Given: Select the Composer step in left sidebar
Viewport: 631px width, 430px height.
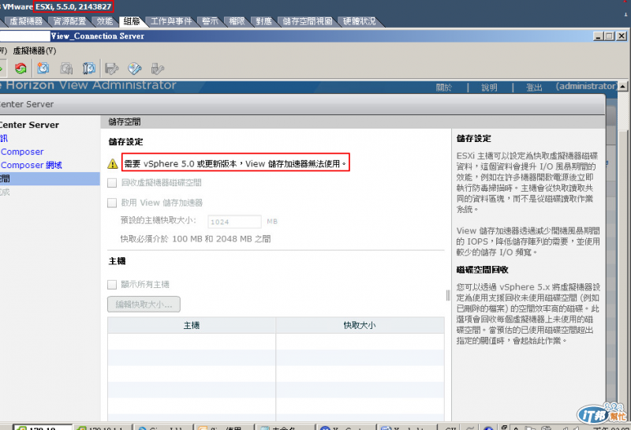Looking at the screenshot, I should pos(22,151).
